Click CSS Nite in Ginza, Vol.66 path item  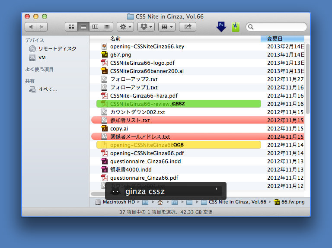pyautogui.click(x=233, y=202)
